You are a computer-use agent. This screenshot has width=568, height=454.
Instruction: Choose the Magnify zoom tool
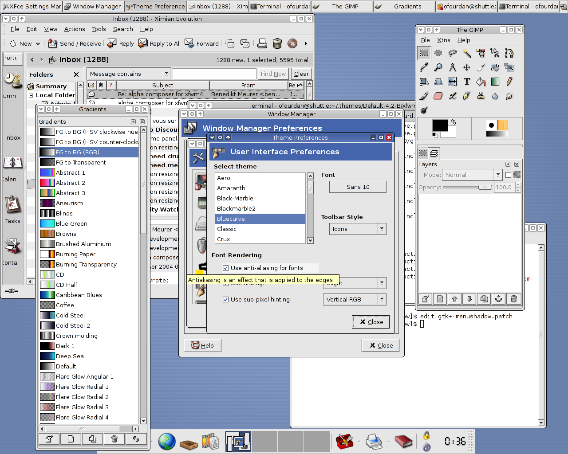[438, 67]
